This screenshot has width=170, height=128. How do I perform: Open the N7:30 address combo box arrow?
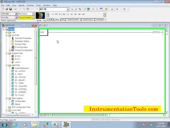point(67,9)
